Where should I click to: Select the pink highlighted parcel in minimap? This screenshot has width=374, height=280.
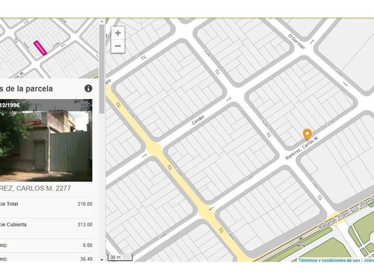(40, 48)
